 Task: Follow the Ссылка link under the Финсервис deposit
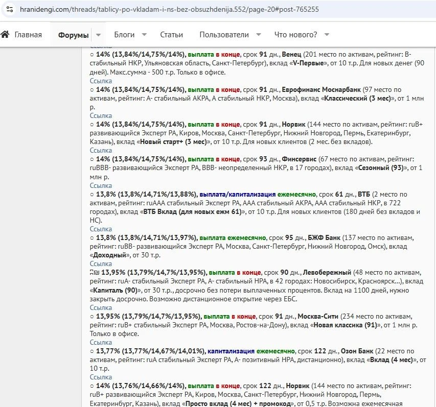click(x=101, y=185)
